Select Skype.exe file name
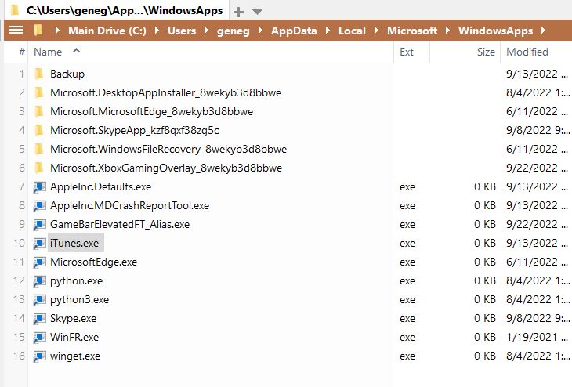Screen dimensions: 572x387 [x=74, y=318]
